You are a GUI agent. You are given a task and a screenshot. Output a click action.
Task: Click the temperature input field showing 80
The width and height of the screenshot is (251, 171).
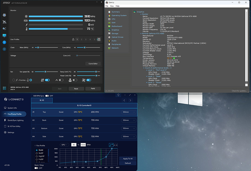73,145
